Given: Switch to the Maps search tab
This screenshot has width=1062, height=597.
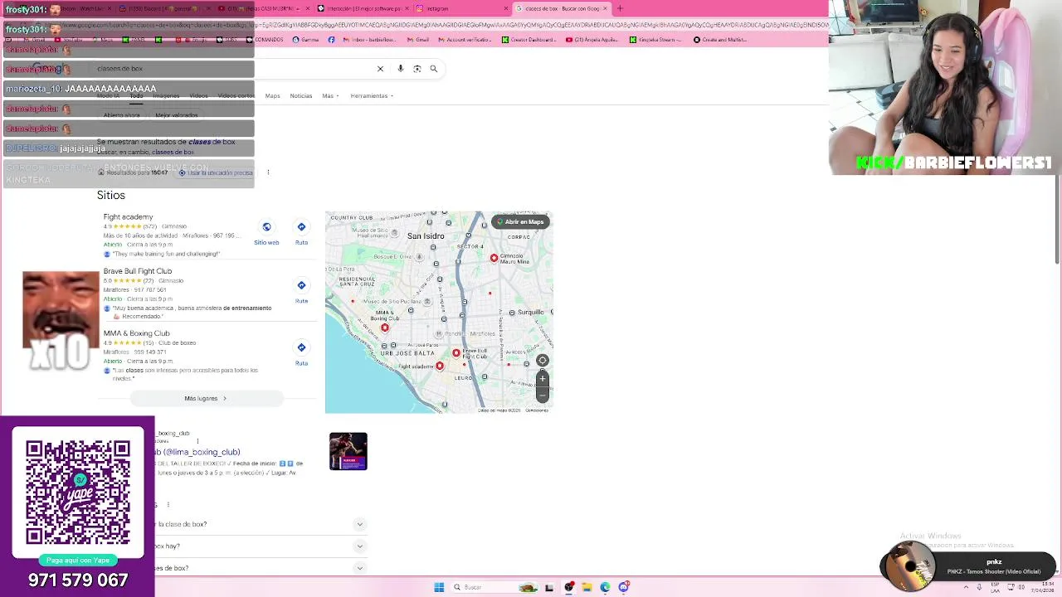Looking at the screenshot, I should click(272, 96).
